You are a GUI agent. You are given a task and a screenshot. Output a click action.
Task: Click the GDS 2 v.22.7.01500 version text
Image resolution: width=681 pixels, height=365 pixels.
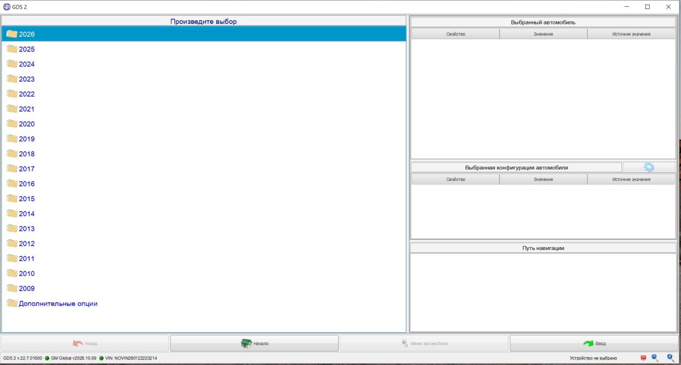pos(22,358)
